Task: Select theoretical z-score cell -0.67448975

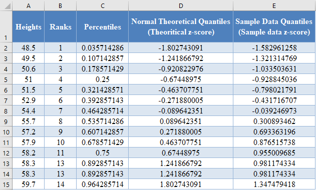Action: (181, 79)
